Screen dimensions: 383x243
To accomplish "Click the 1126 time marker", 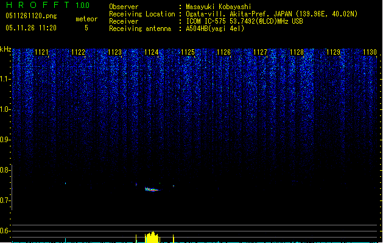I will [223, 52].
